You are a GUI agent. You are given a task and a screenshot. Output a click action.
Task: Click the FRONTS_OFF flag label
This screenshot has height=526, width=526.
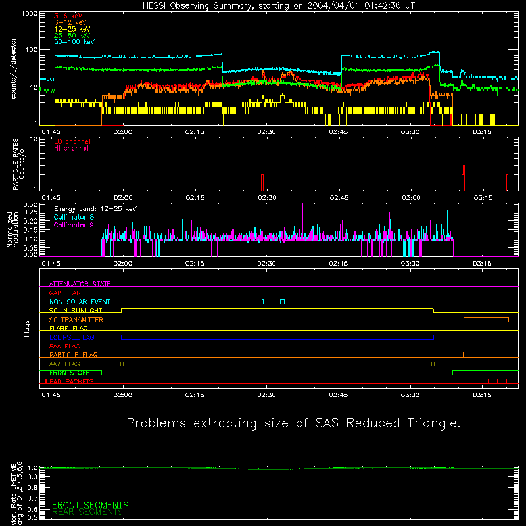point(69,373)
